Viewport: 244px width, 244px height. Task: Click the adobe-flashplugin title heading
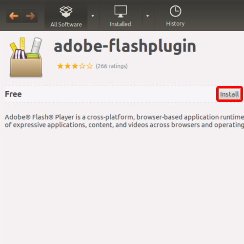coord(125,46)
